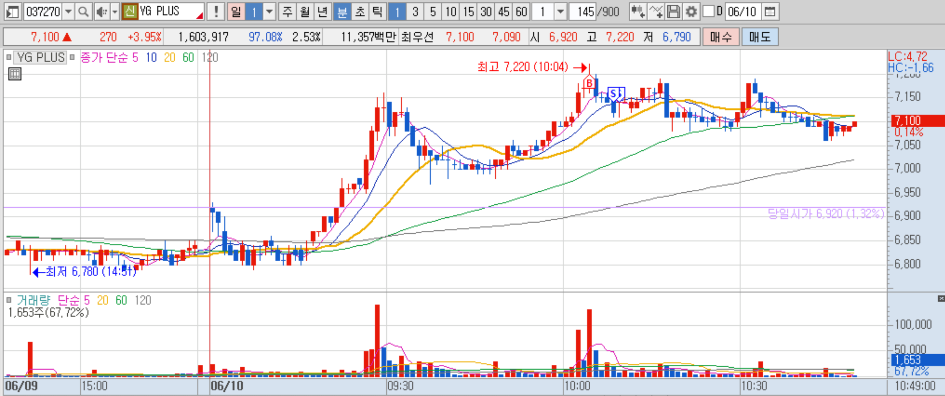The height and width of the screenshot is (396, 945).
Task: Click the blue 1,653 volume axis label
Action: pyautogui.click(x=917, y=360)
